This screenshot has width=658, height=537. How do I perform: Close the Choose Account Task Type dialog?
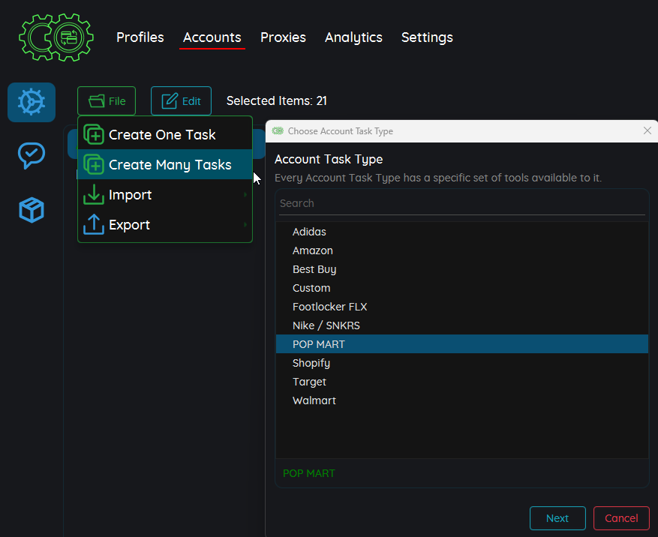[x=647, y=131]
